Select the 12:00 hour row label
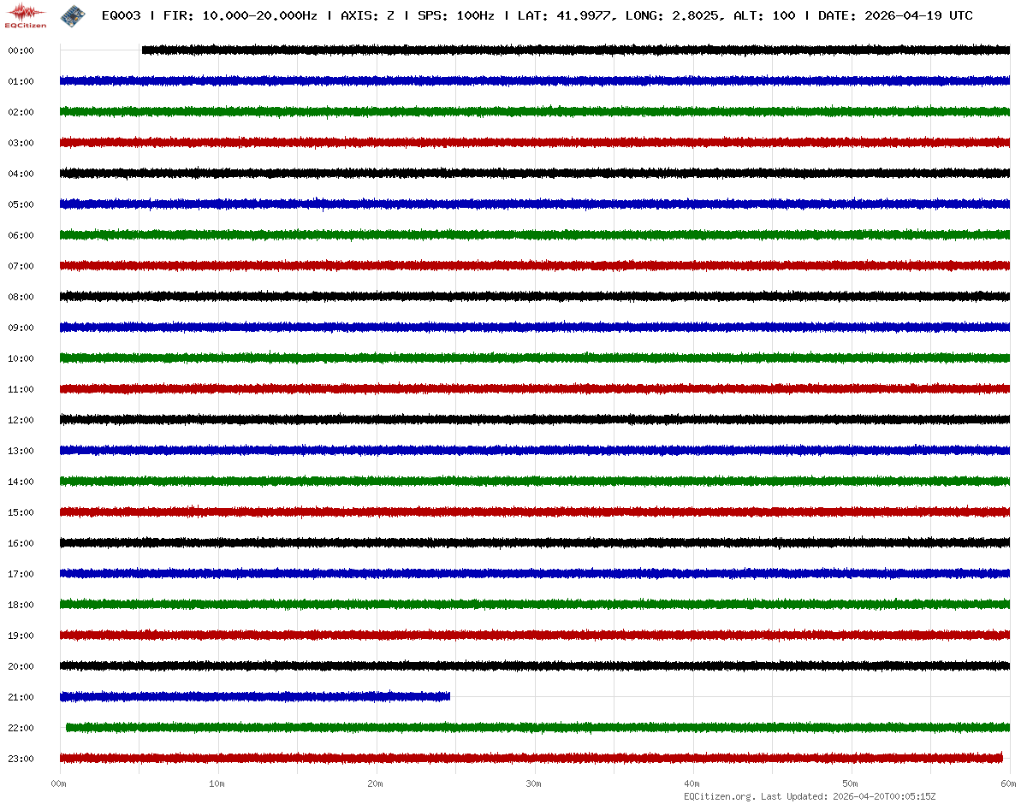This screenshot has width=1027, height=804. 21,420
